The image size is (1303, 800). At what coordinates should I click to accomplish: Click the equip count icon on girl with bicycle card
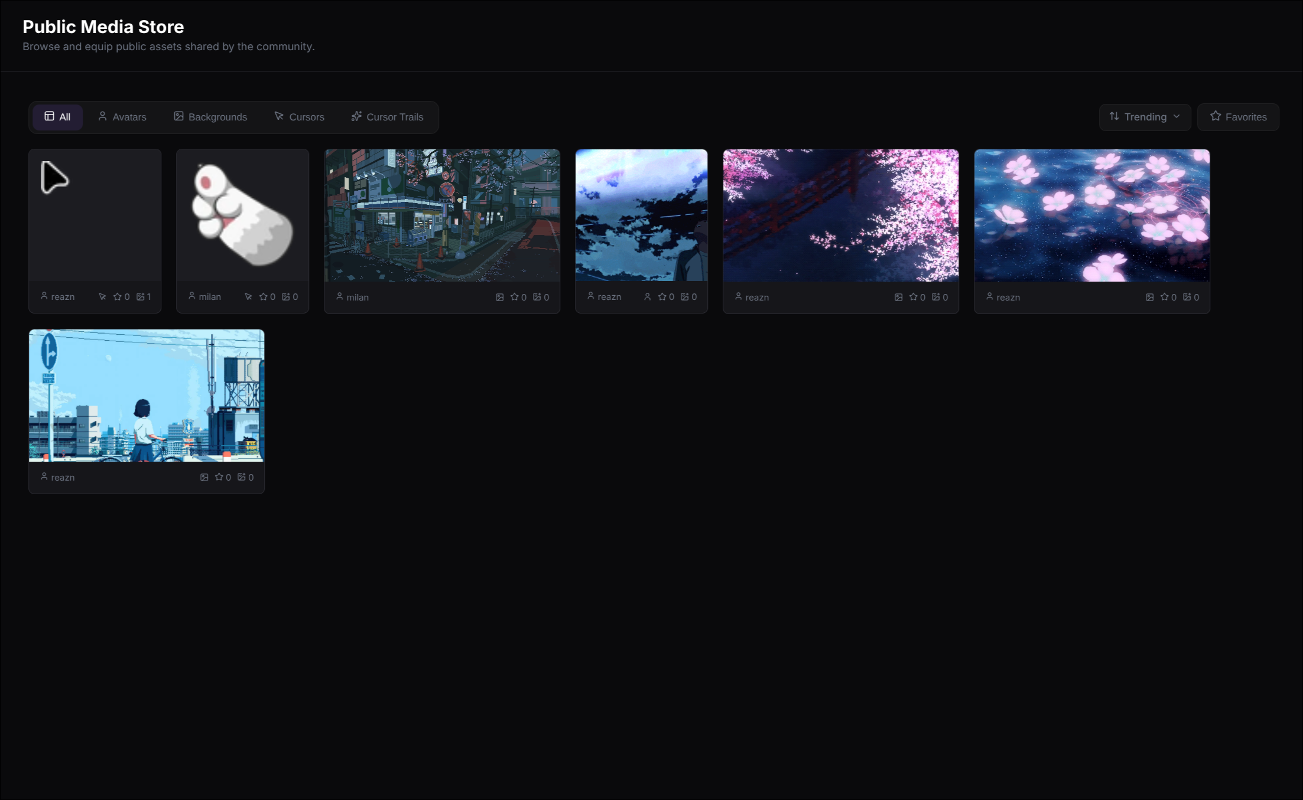point(242,477)
